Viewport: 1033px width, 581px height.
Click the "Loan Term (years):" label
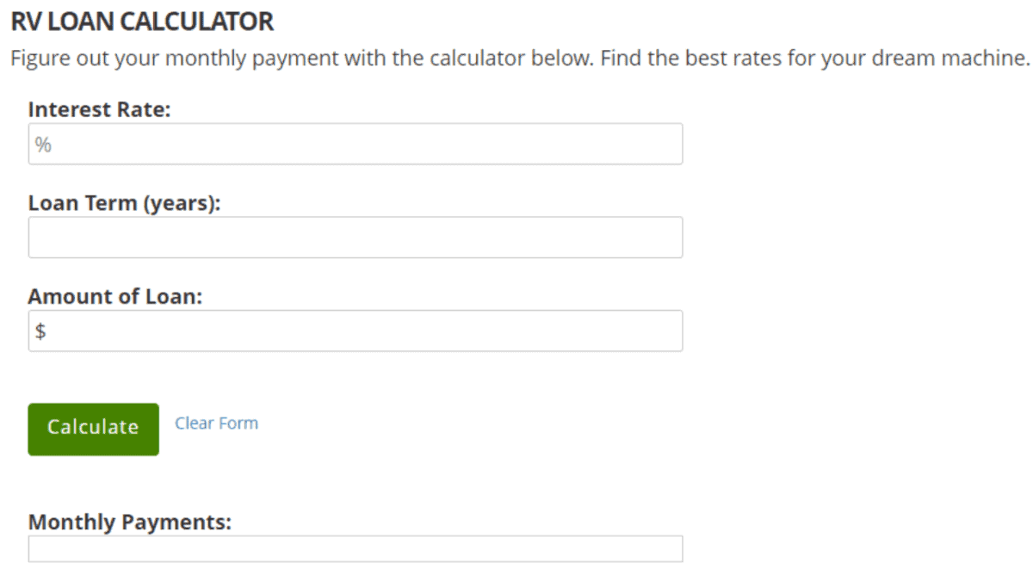pyautogui.click(x=124, y=203)
